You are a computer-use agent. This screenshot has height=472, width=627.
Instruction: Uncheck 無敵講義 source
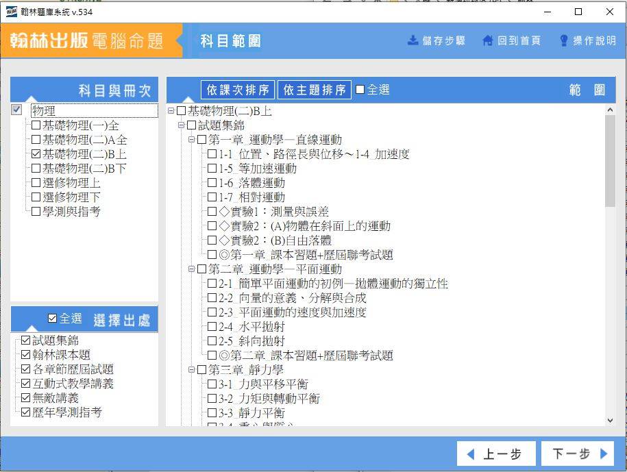click(x=25, y=397)
